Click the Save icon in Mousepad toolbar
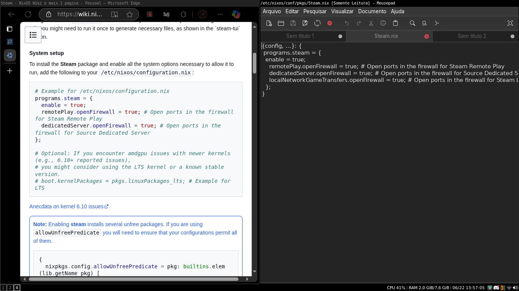The height and width of the screenshot is (291, 519). (293, 23)
